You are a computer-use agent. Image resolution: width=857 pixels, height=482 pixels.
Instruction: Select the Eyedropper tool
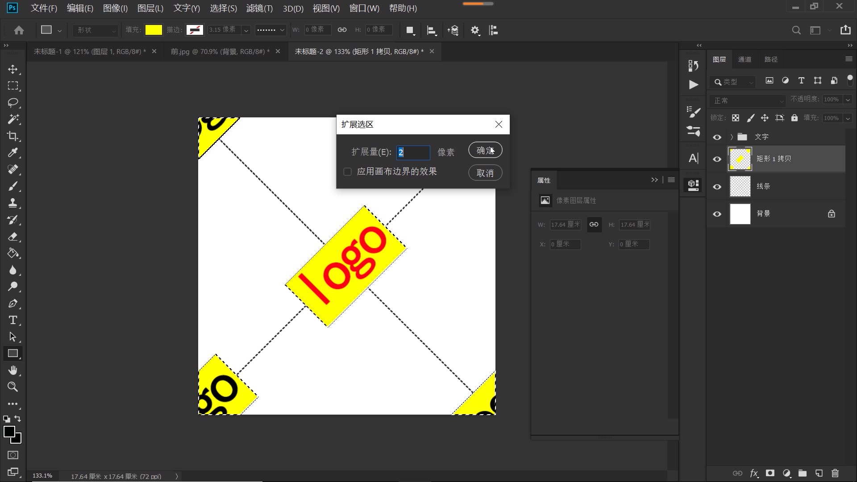coord(13,153)
